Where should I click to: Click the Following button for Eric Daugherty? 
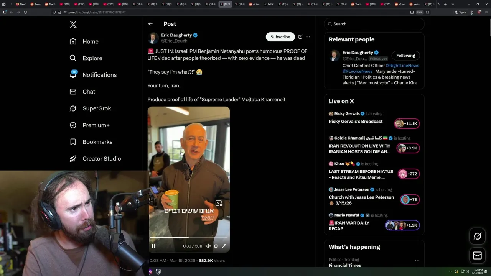[405, 56]
